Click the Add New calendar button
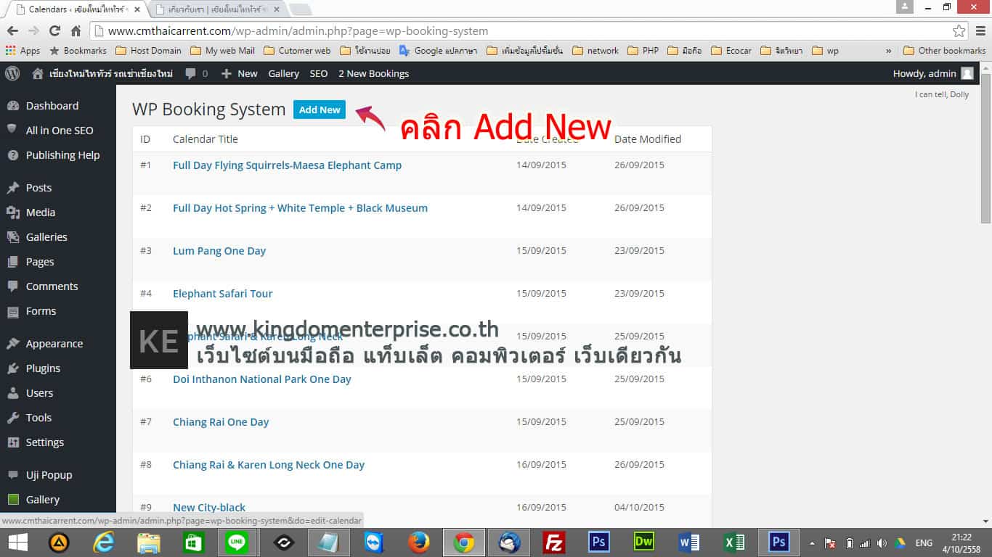Viewport: 992px width, 557px height. pyautogui.click(x=320, y=110)
